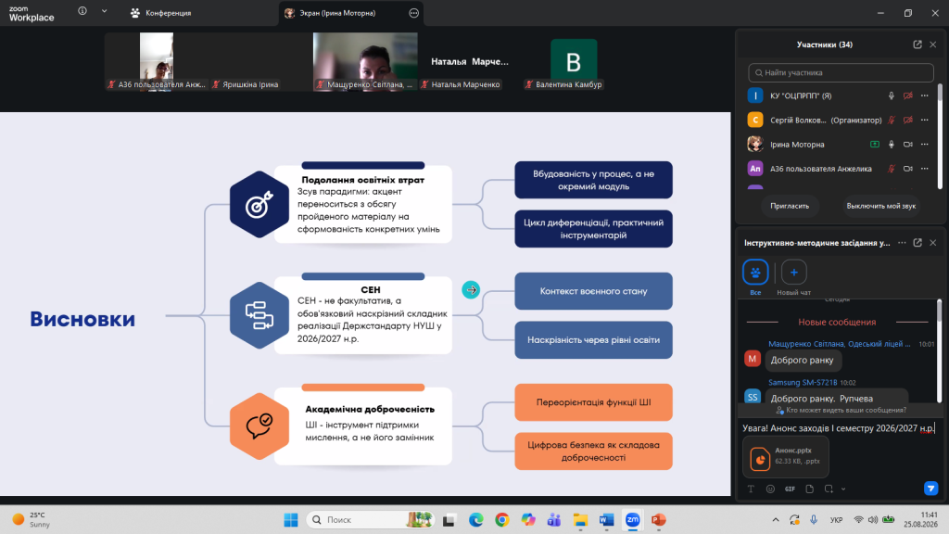Open emoji picker in chat

click(x=770, y=489)
